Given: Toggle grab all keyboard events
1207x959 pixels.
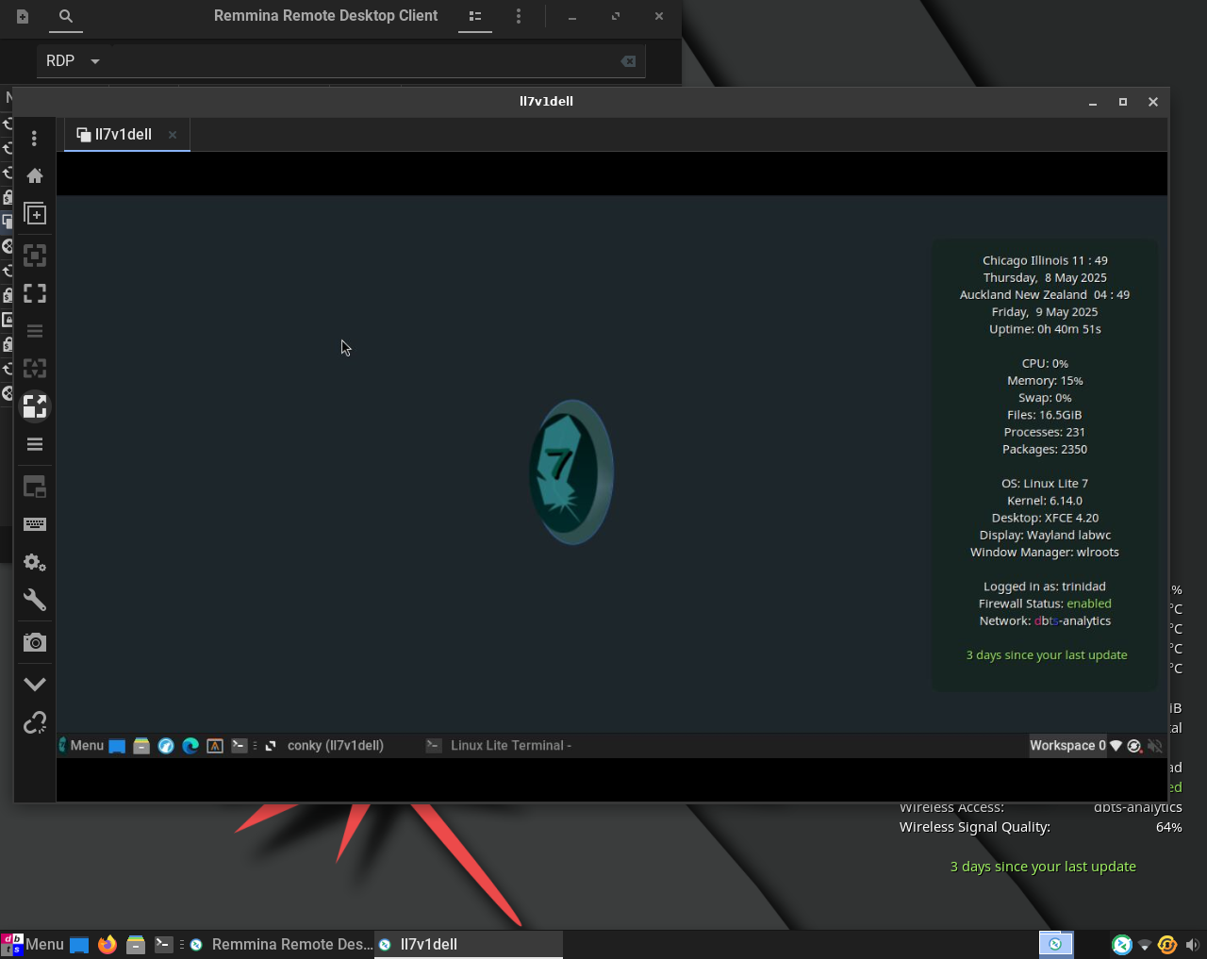Looking at the screenshot, I should [x=35, y=524].
